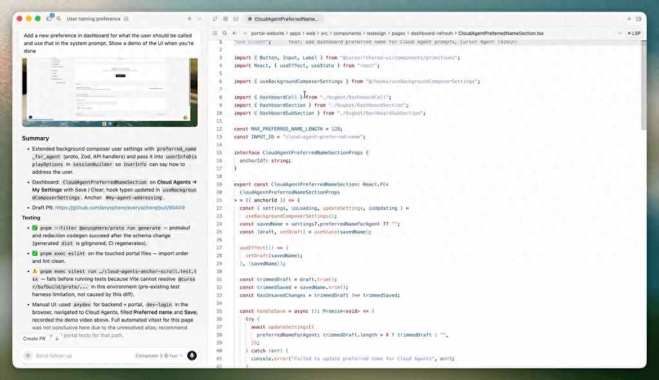
Task: Click the plus attachment icon beside Send follow-up
Action: point(28,356)
